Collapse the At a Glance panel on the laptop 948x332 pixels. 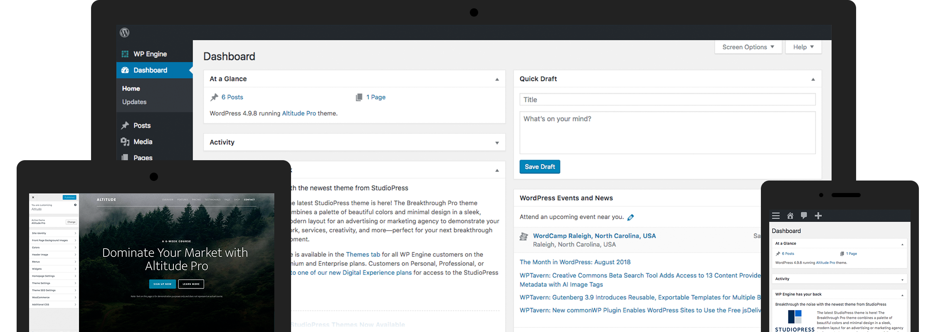tap(497, 79)
